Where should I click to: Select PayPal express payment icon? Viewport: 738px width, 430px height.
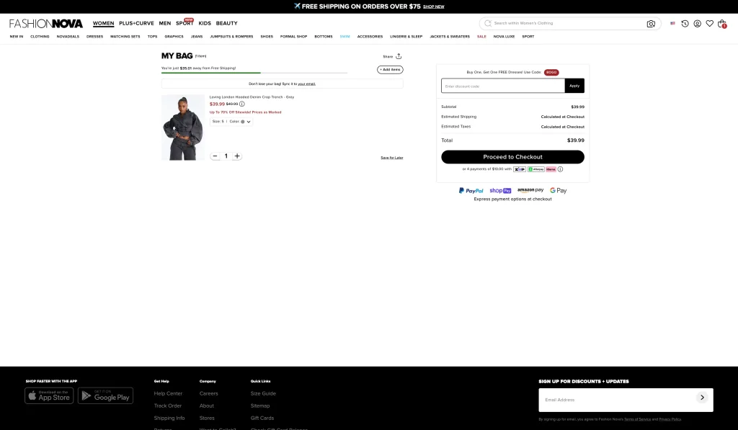tap(470, 190)
